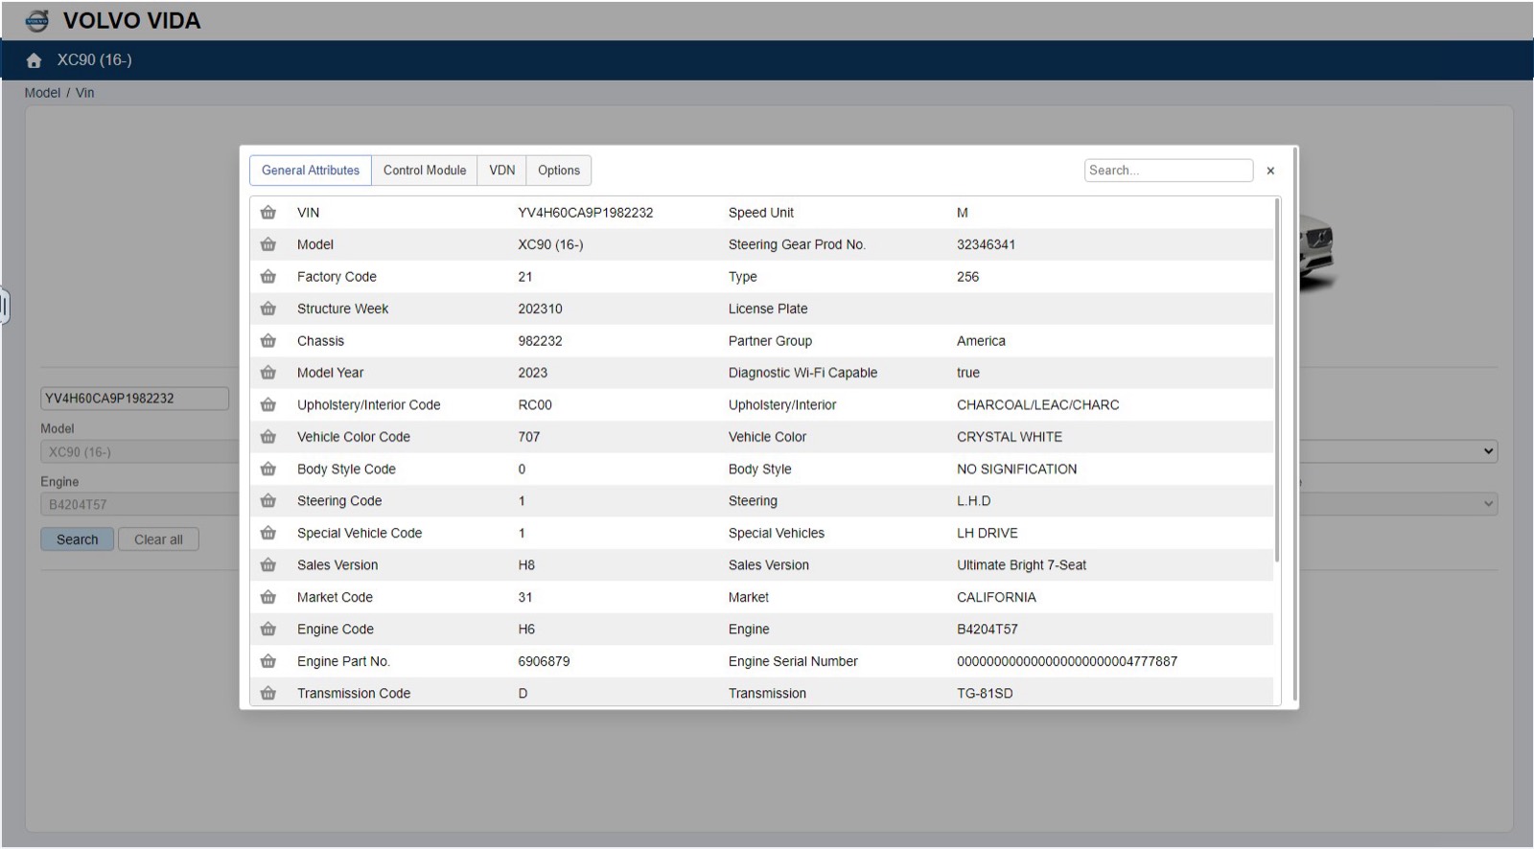Image resolution: width=1534 pixels, height=849 pixels.
Task: Click basket icon beside Body Style Code
Action: tap(268, 469)
